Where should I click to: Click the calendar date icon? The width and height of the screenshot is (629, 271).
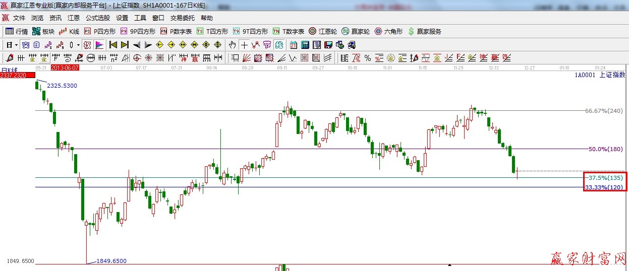click(293, 45)
